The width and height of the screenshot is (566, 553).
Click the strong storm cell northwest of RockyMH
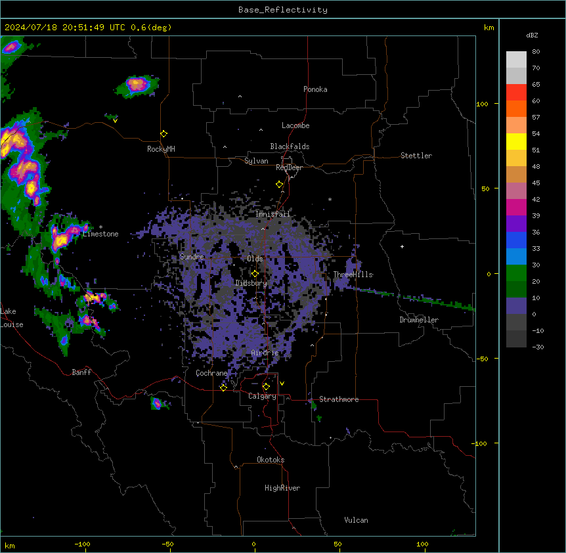pyautogui.click(x=137, y=85)
